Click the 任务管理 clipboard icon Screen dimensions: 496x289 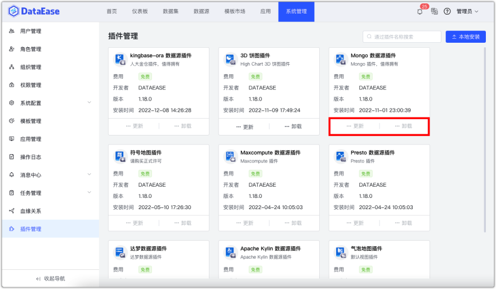tap(12, 193)
